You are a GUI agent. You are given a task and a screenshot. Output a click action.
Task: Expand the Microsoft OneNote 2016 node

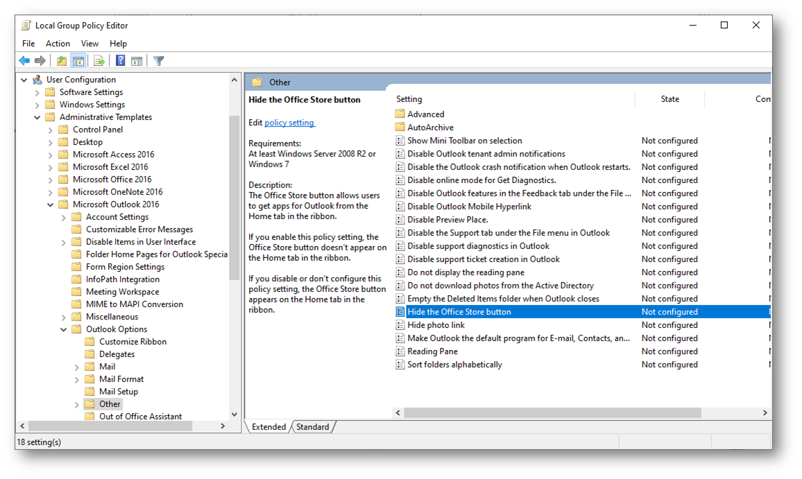50,192
